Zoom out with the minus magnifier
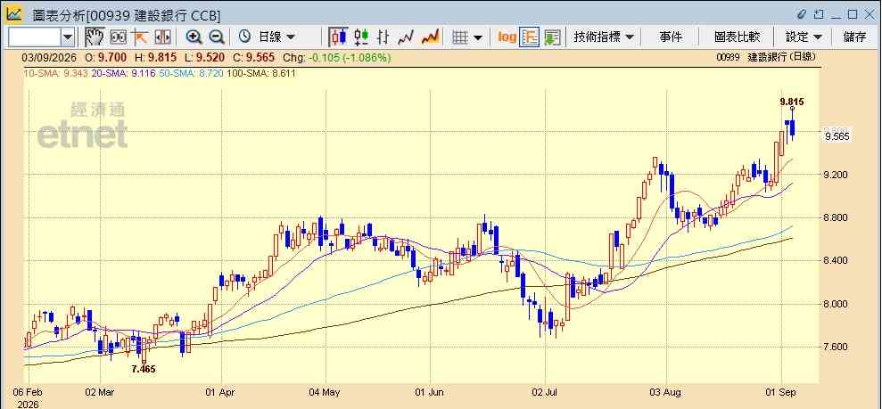 [217, 37]
